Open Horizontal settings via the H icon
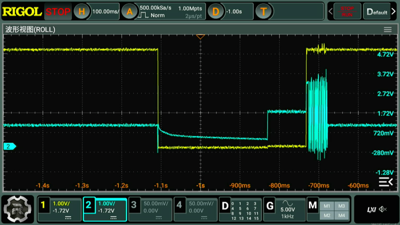 pos(81,11)
